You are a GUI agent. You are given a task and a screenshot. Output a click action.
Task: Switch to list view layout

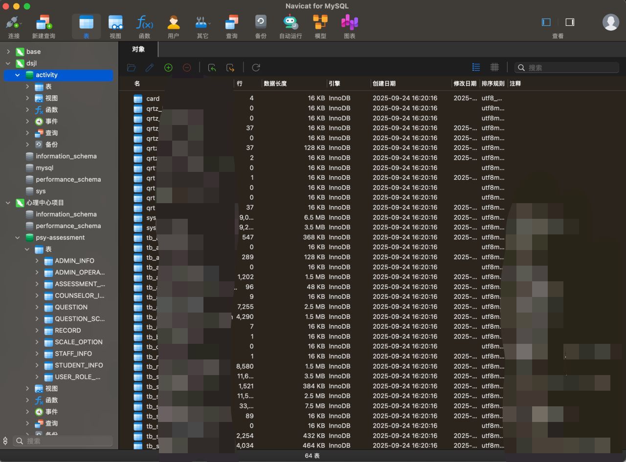(x=476, y=67)
